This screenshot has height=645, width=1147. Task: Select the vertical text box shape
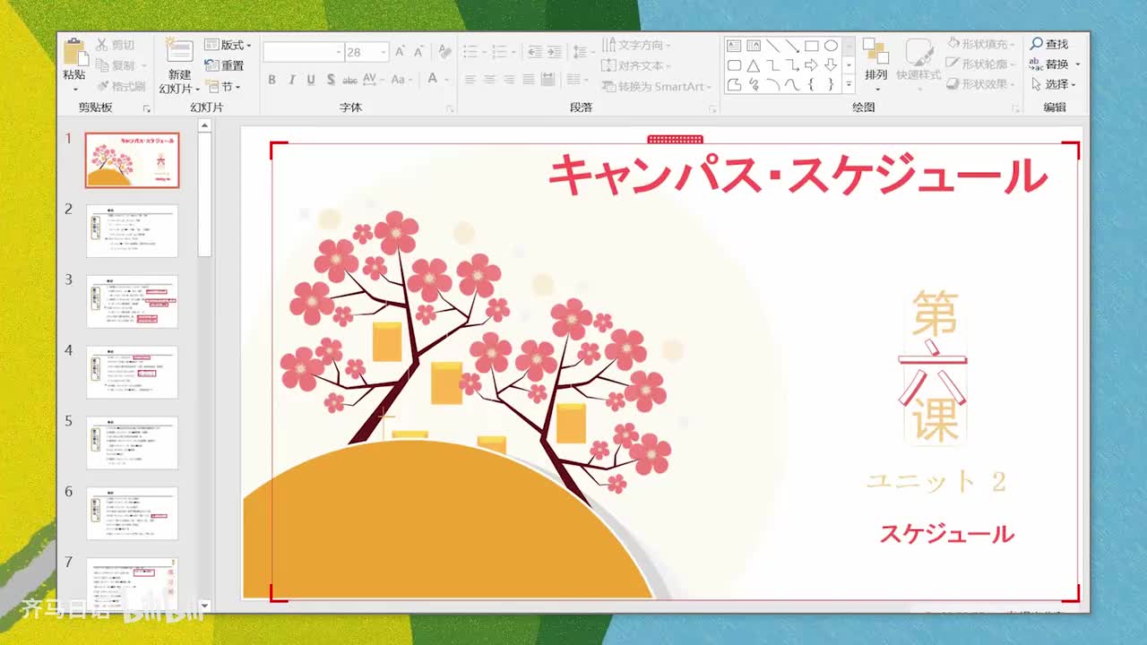tap(754, 46)
